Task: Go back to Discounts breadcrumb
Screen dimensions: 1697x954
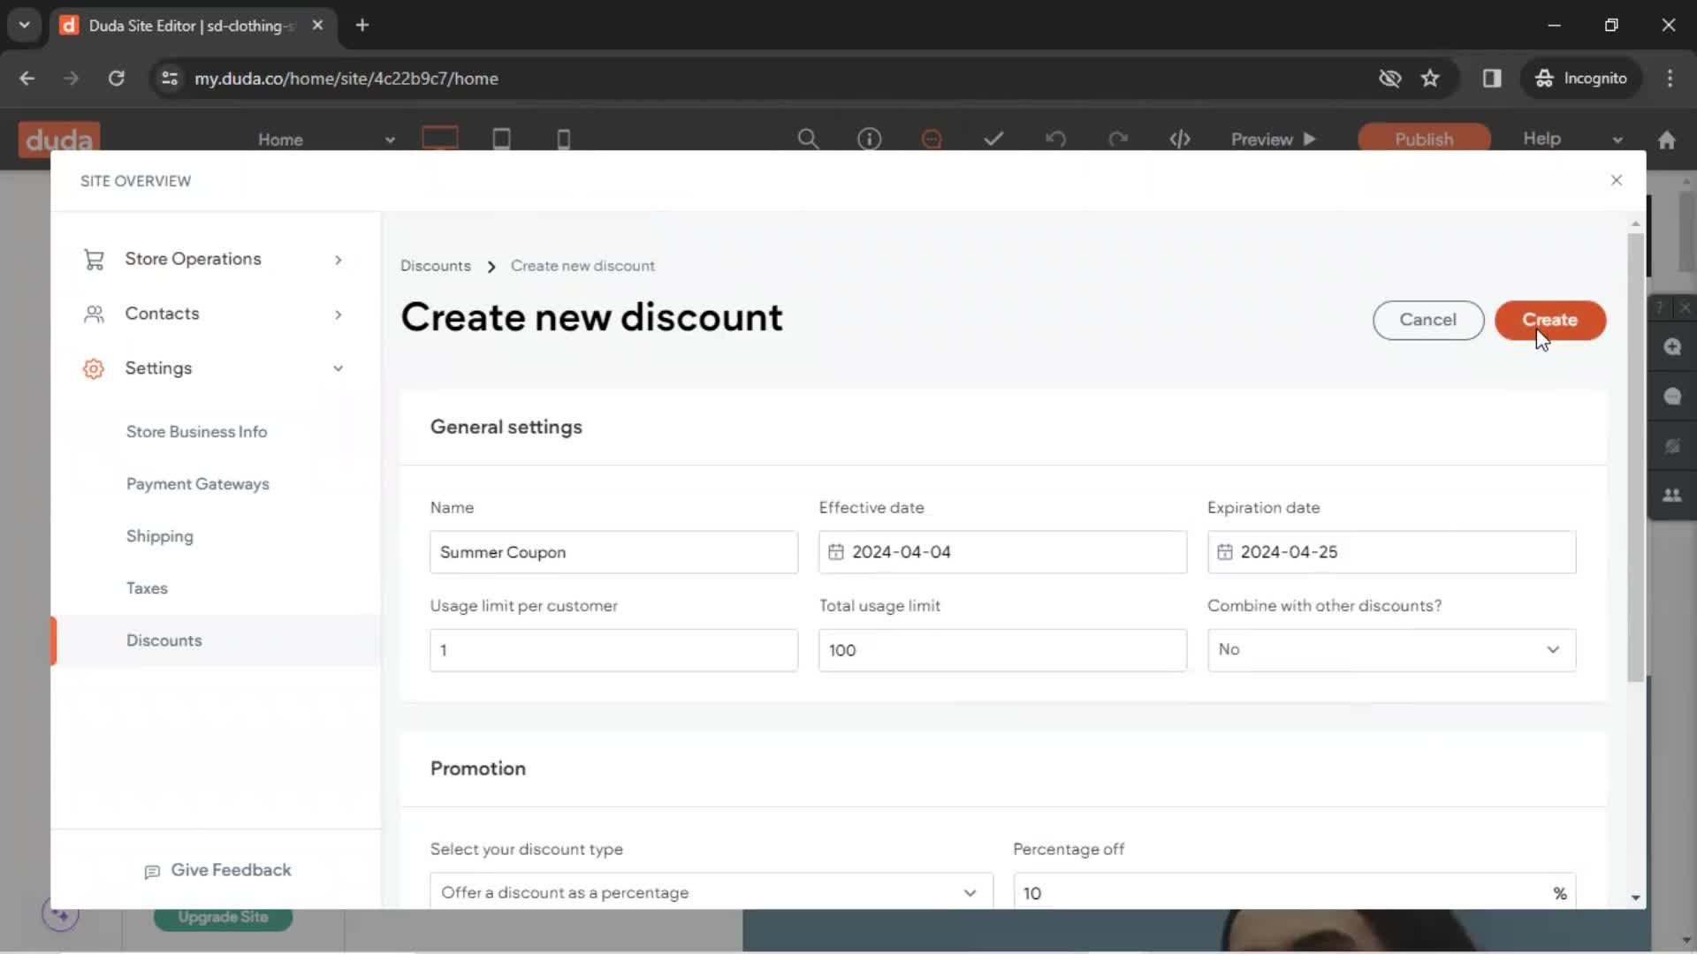Action: coord(435,266)
